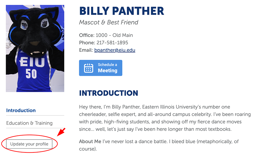Click the EIU lettering on the jersey
Image resolution: width=258 pixels, height=159 pixels.
point(32,62)
